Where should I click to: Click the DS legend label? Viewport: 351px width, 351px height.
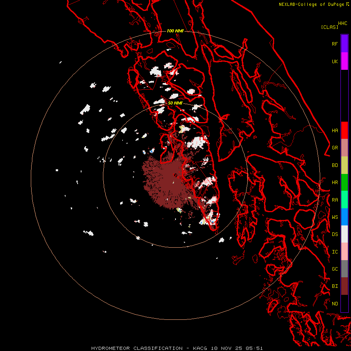(335, 234)
